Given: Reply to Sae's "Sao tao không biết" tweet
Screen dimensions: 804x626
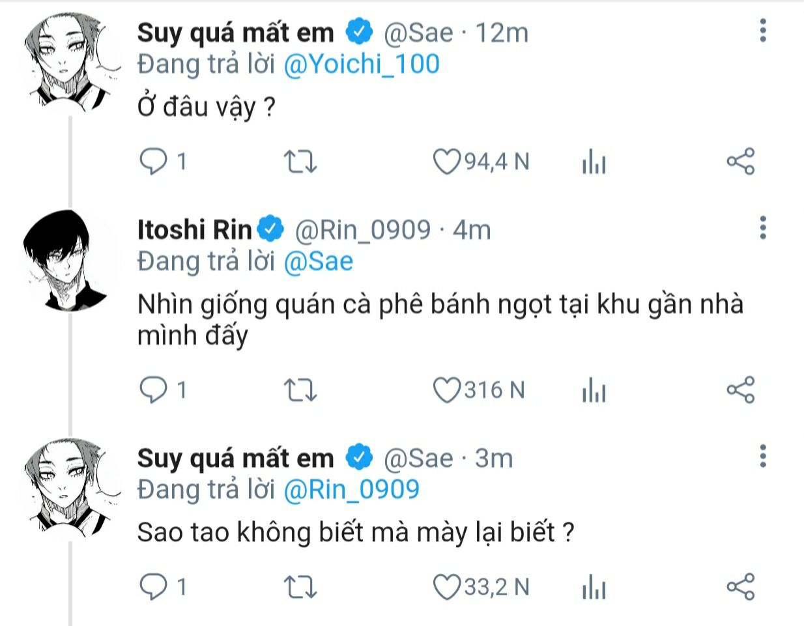Looking at the screenshot, I should click(154, 588).
